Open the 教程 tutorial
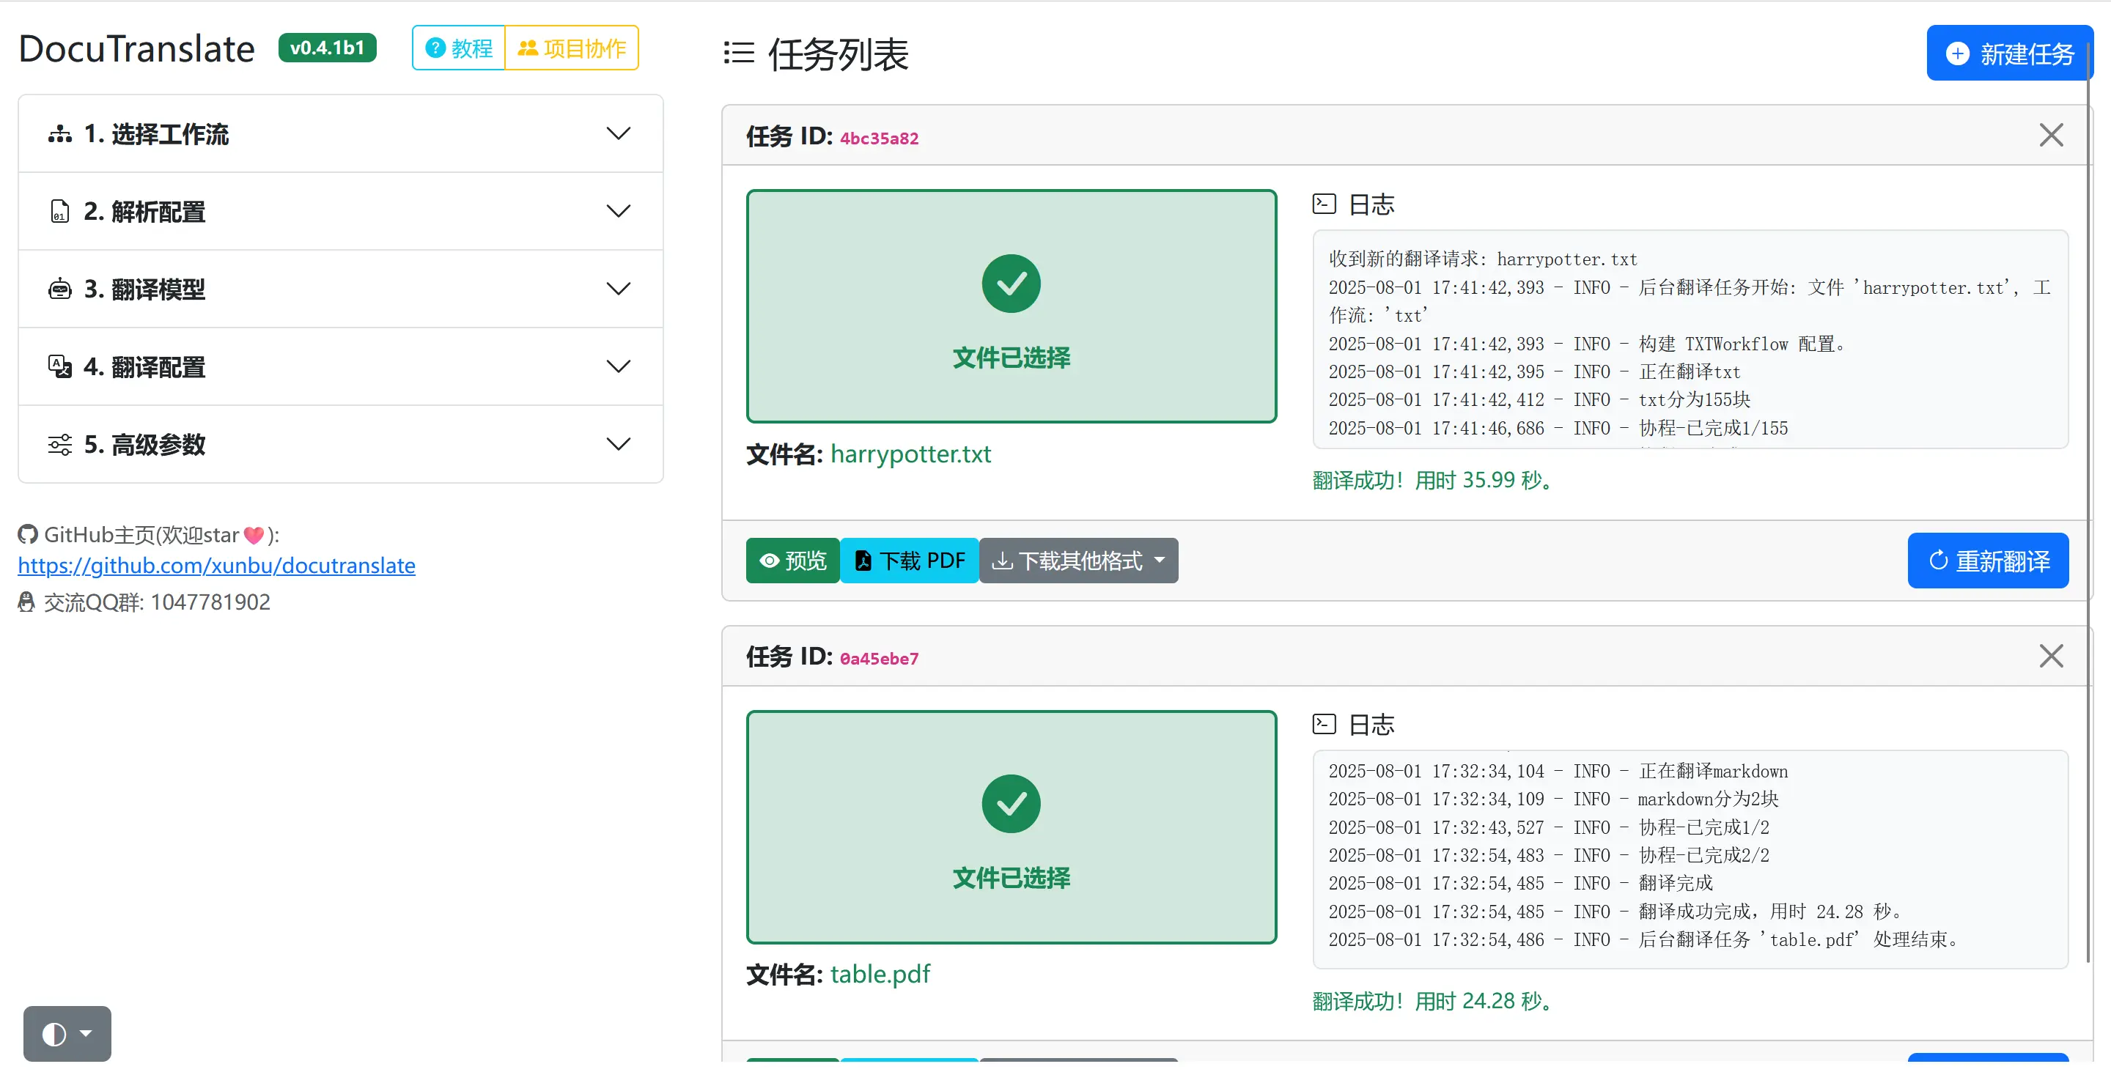The width and height of the screenshot is (2111, 1083). click(x=458, y=48)
